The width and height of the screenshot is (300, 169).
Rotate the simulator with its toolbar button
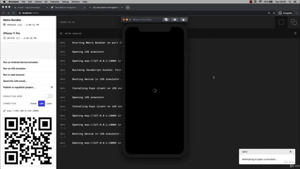coord(183,20)
